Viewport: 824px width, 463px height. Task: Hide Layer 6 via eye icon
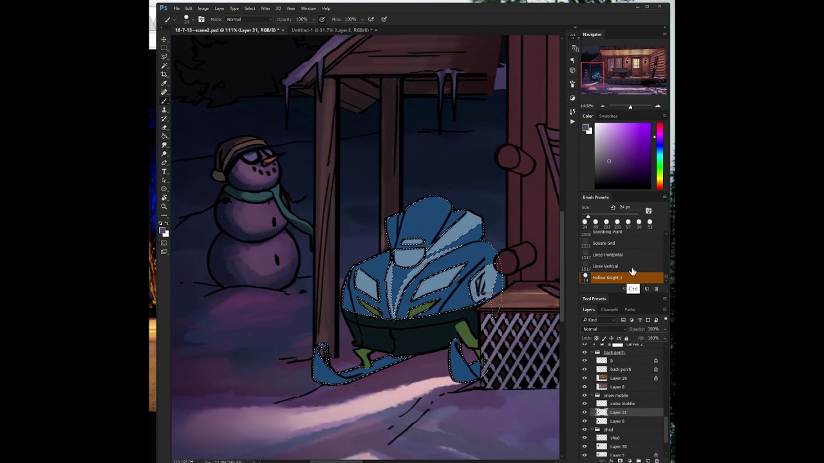coord(585,421)
